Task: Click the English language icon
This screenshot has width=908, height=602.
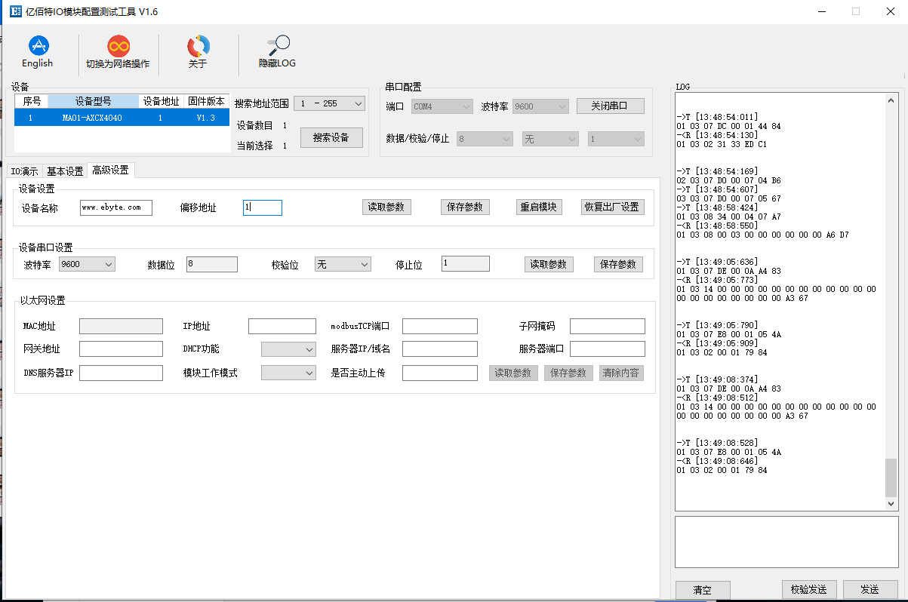Action: coord(37,46)
